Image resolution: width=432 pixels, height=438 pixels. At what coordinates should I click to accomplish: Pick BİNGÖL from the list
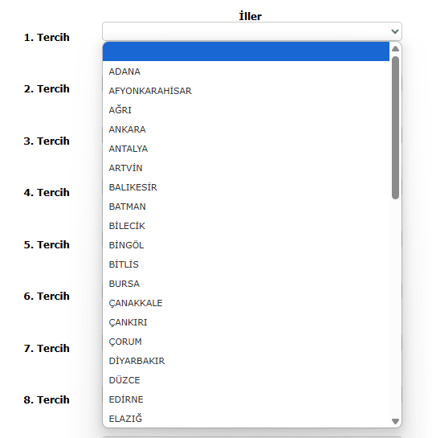pos(246,245)
